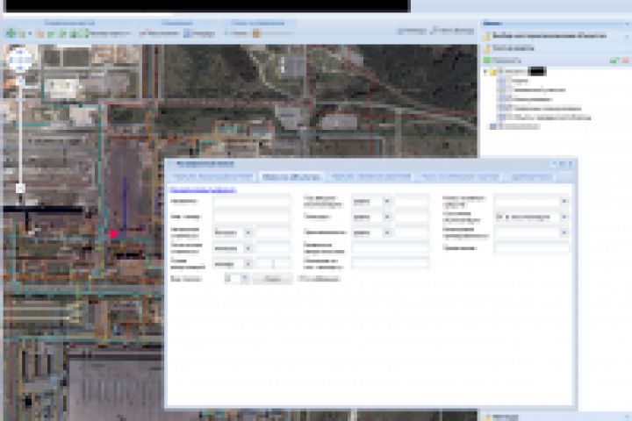
Task: Click the green plus icon in the map toolbar
Action: coord(11,33)
